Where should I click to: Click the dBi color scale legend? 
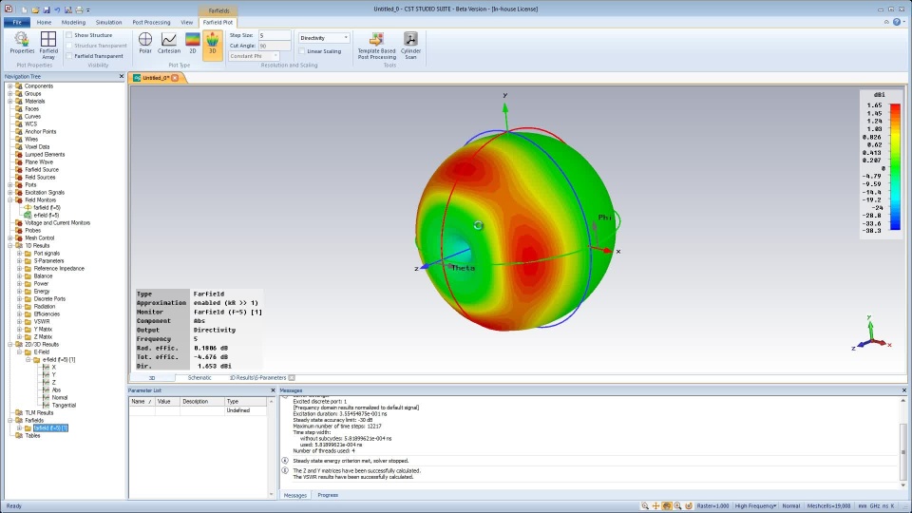pyautogui.click(x=881, y=163)
